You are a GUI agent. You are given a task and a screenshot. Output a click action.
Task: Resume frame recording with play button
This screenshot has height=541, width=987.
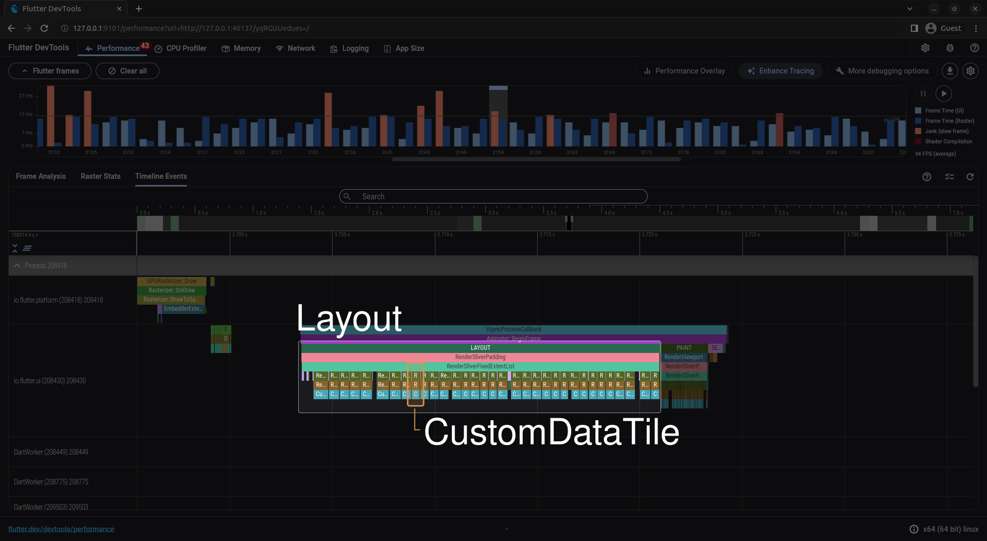(x=944, y=94)
